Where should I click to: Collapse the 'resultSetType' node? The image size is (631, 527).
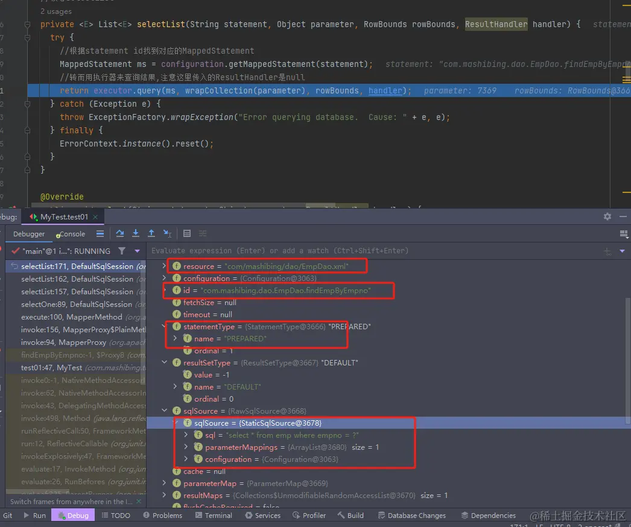tap(164, 362)
